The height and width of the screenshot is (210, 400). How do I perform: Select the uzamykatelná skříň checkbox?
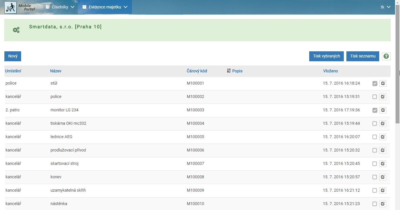point(375,190)
